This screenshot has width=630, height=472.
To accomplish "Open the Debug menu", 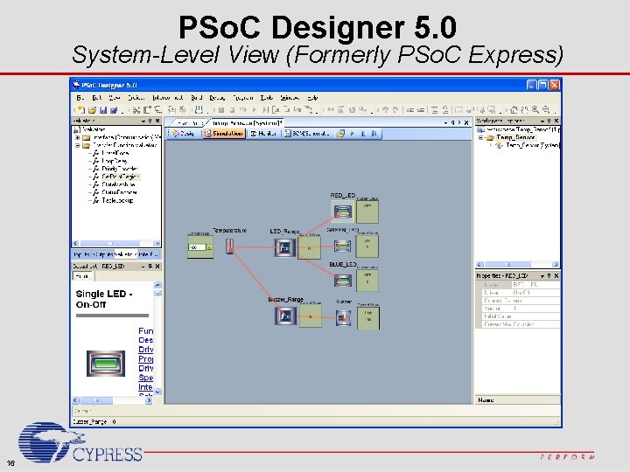I will (217, 98).
